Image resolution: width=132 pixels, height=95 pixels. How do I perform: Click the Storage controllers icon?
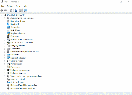[8, 79]
